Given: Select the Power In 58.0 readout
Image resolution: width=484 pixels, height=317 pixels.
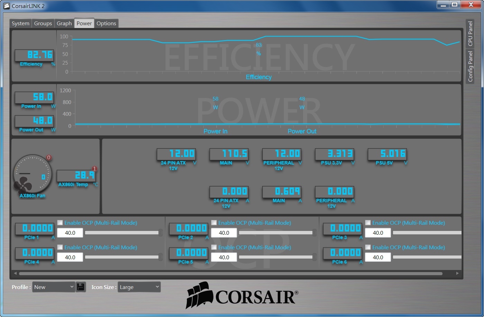Looking at the screenshot, I should click(34, 97).
